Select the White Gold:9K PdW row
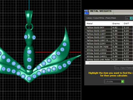The width and height of the screenshot is (133, 100). click(109, 47)
